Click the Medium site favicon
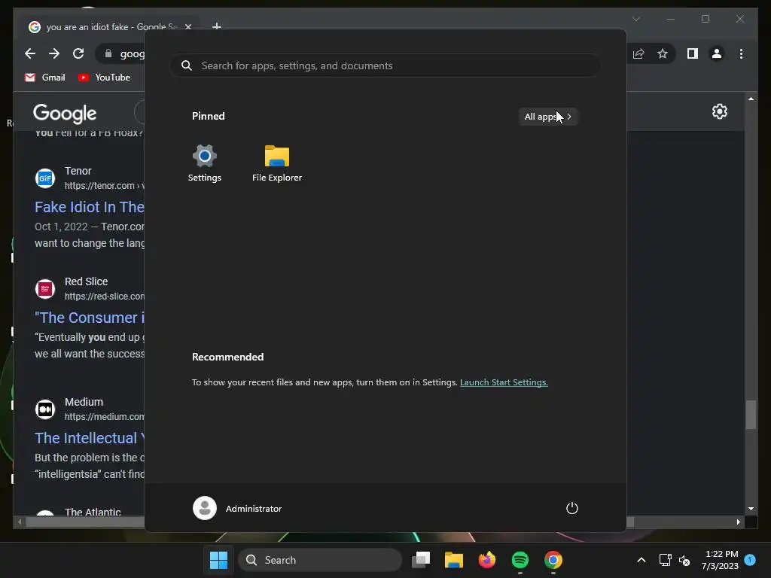Image resolution: width=771 pixels, height=578 pixels. pyautogui.click(x=44, y=409)
